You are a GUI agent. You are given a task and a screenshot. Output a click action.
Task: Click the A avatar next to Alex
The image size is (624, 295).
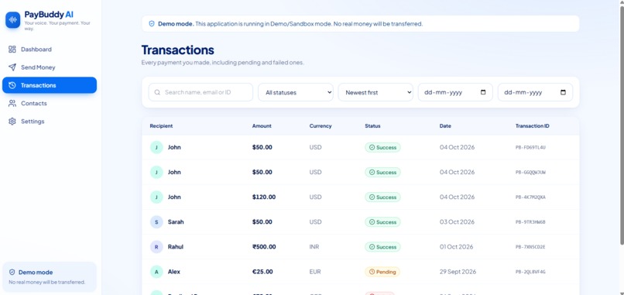[x=156, y=272]
